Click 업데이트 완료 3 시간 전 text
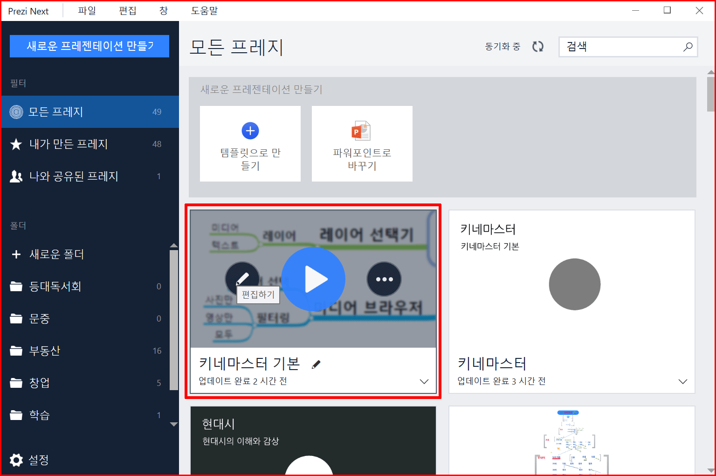The height and width of the screenshot is (476, 716). coord(502,381)
